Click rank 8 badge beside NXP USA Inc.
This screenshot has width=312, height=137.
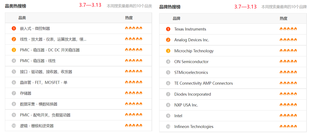pos(168,105)
